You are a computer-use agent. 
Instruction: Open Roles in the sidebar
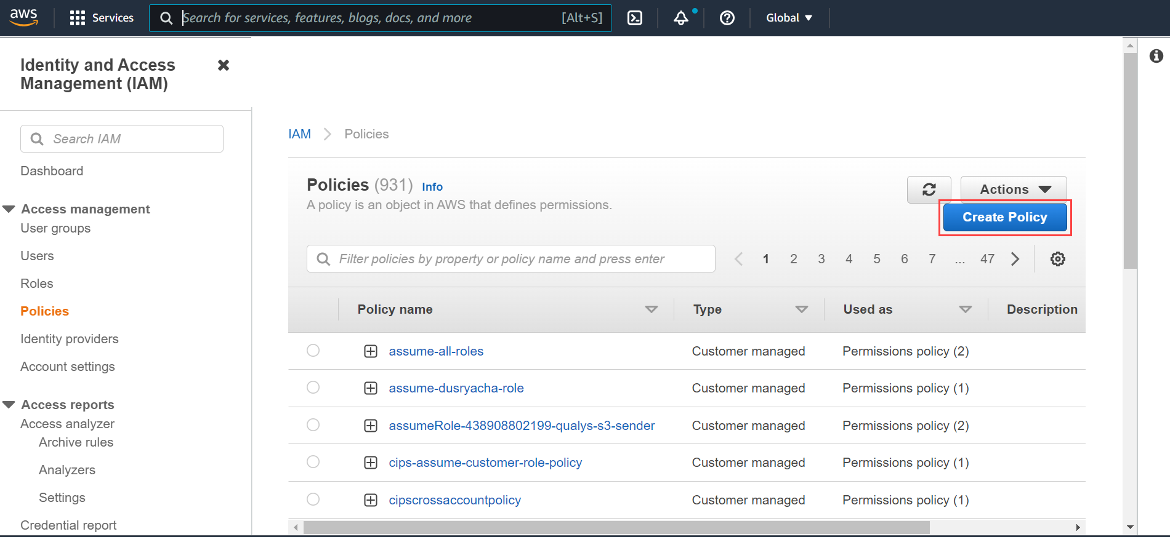point(37,284)
